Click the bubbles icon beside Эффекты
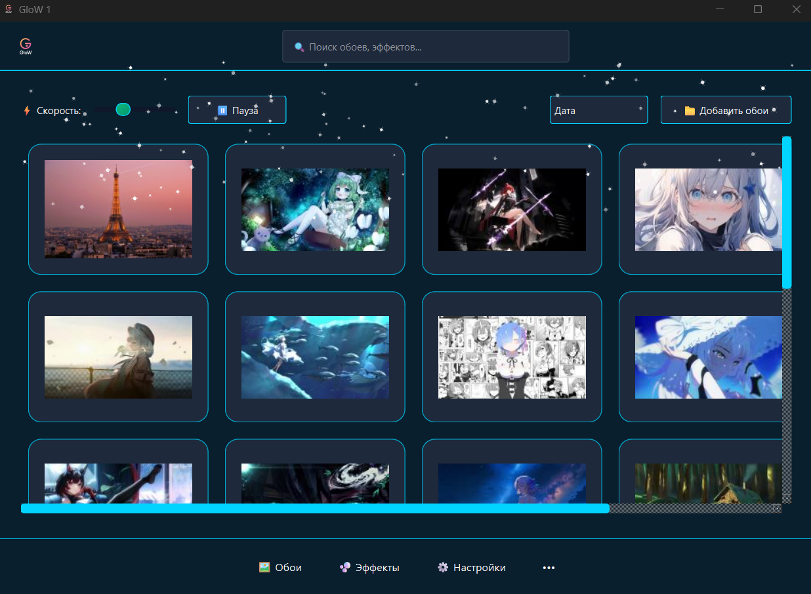This screenshot has height=594, width=811. (345, 568)
